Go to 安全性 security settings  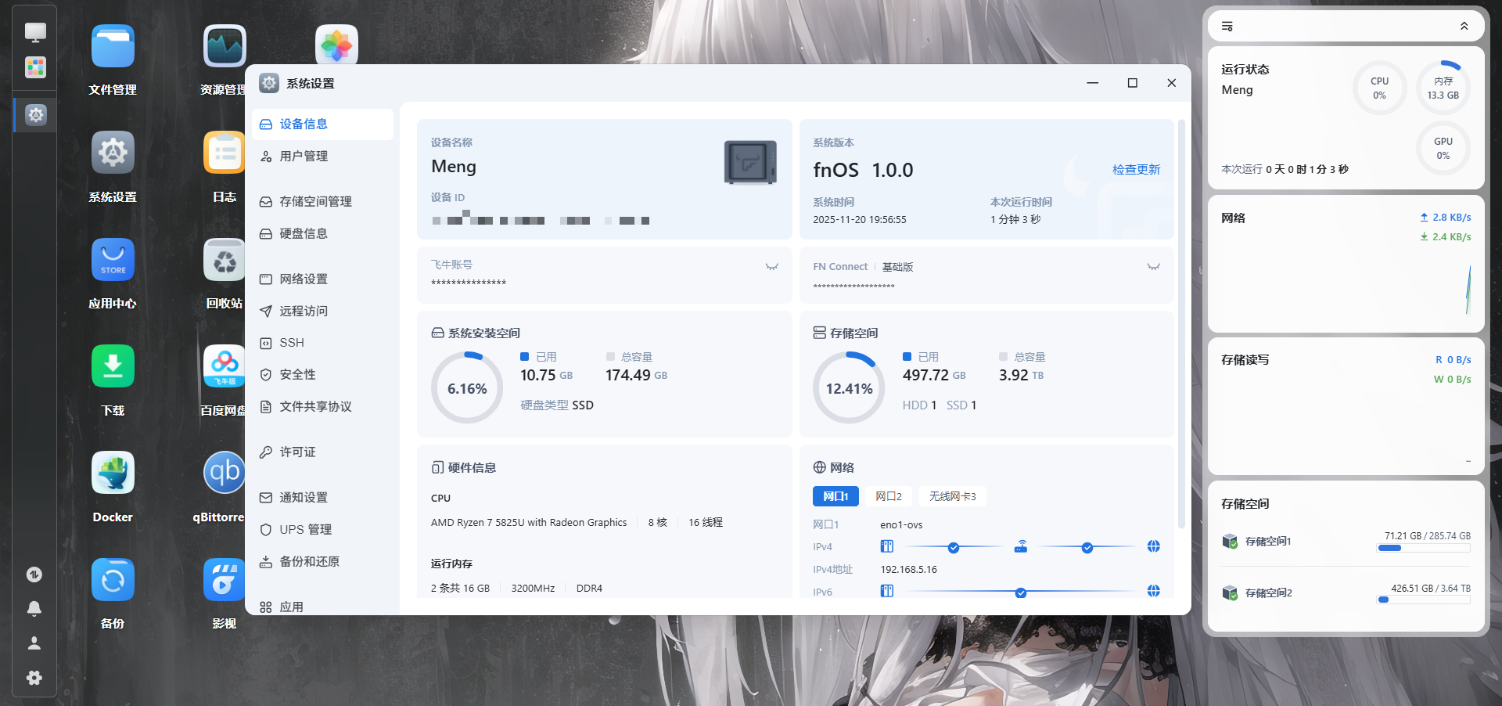point(322,375)
